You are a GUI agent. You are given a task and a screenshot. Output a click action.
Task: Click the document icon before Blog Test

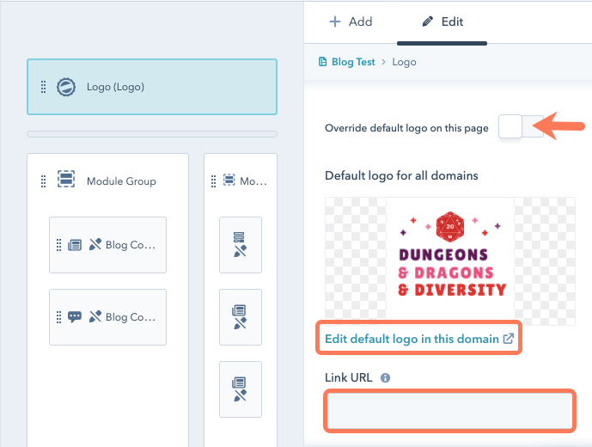pos(322,62)
